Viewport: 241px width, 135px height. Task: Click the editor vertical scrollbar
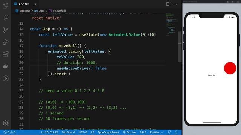(180, 46)
